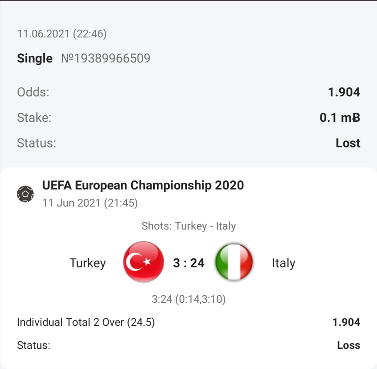Select Individual Total 2 Over (24.5) market
The width and height of the screenshot is (377, 369).
pyautogui.click(x=86, y=322)
